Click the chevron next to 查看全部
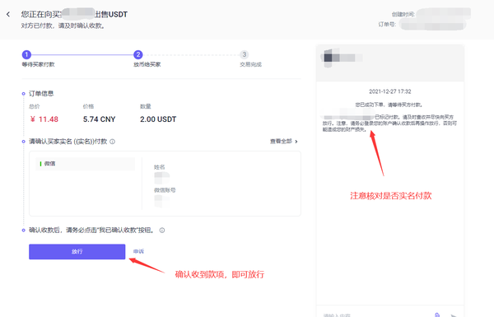The image size is (494, 317). (x=296, y=142)
